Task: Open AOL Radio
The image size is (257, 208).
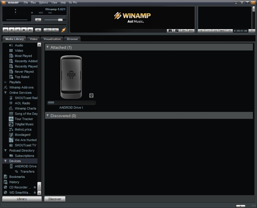Action: coord(22,103)
